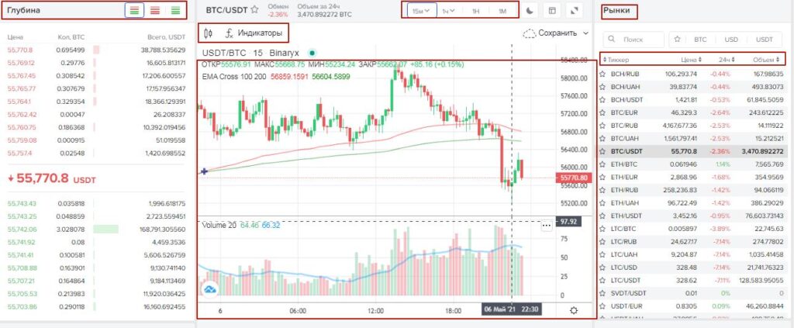Select buy order at price 55,703.86
The height and width of the screenshot is (328, 794).
point(96,306)
